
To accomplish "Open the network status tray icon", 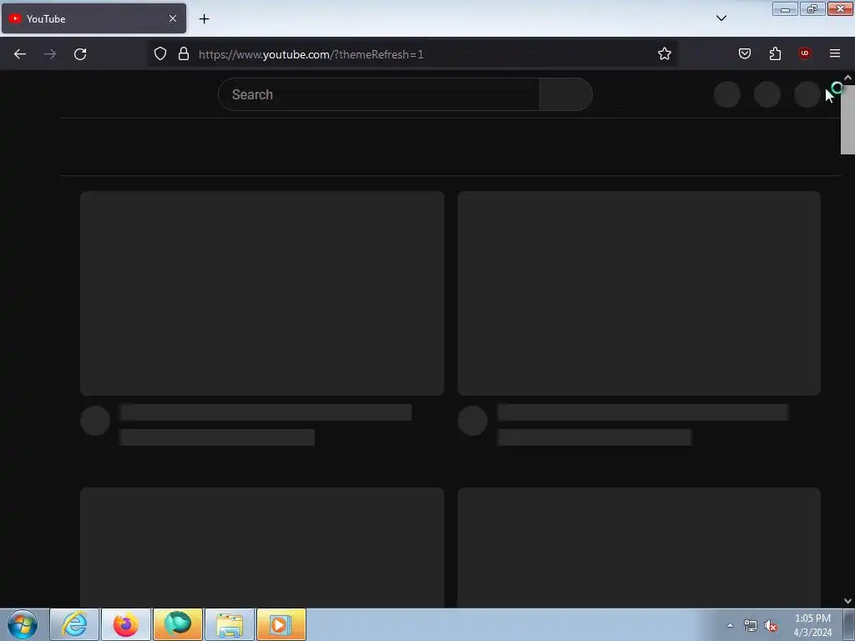I will point(751,626).
